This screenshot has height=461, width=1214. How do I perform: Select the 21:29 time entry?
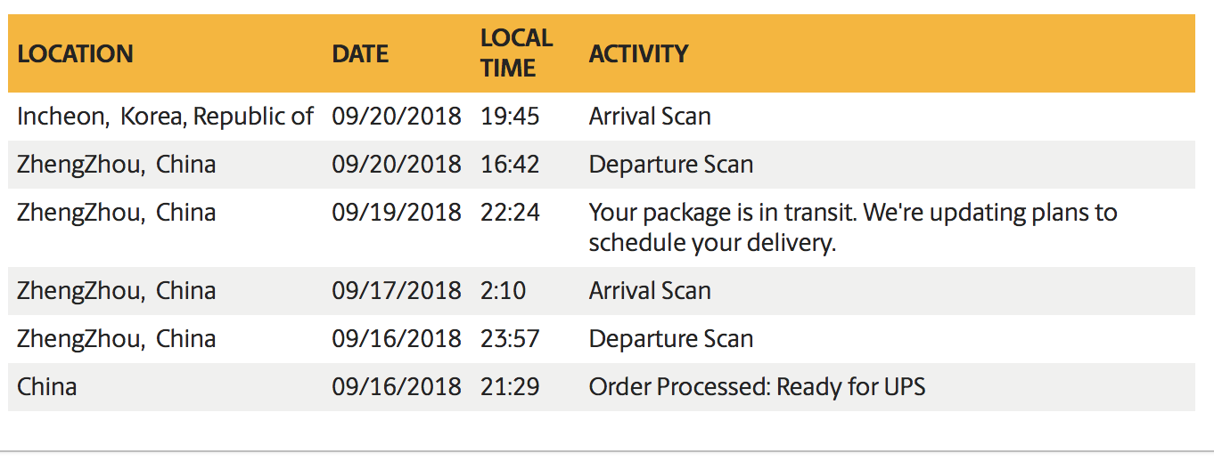[510, 387]
